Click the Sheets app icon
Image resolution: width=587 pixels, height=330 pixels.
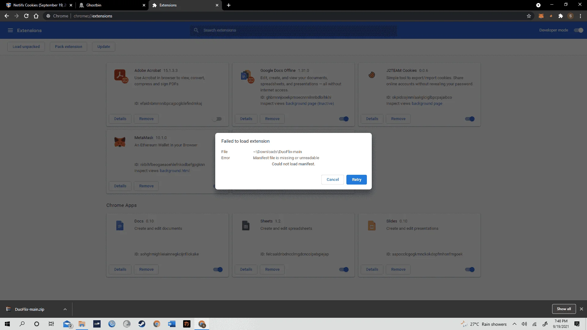tap(246, 226)
